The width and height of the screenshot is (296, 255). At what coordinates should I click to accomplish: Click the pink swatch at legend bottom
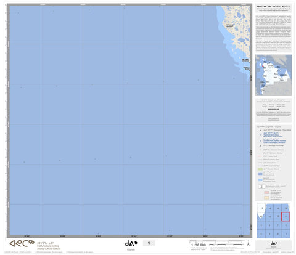266,192
